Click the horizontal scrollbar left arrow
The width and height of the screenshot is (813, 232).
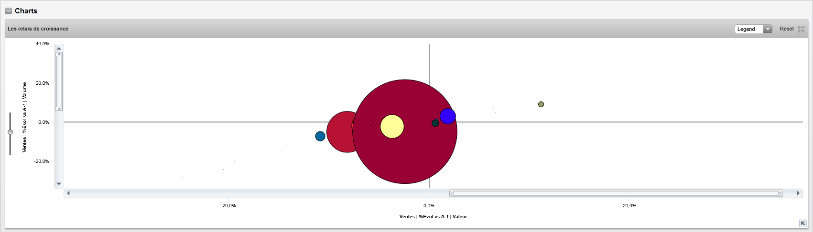(68, 193)
